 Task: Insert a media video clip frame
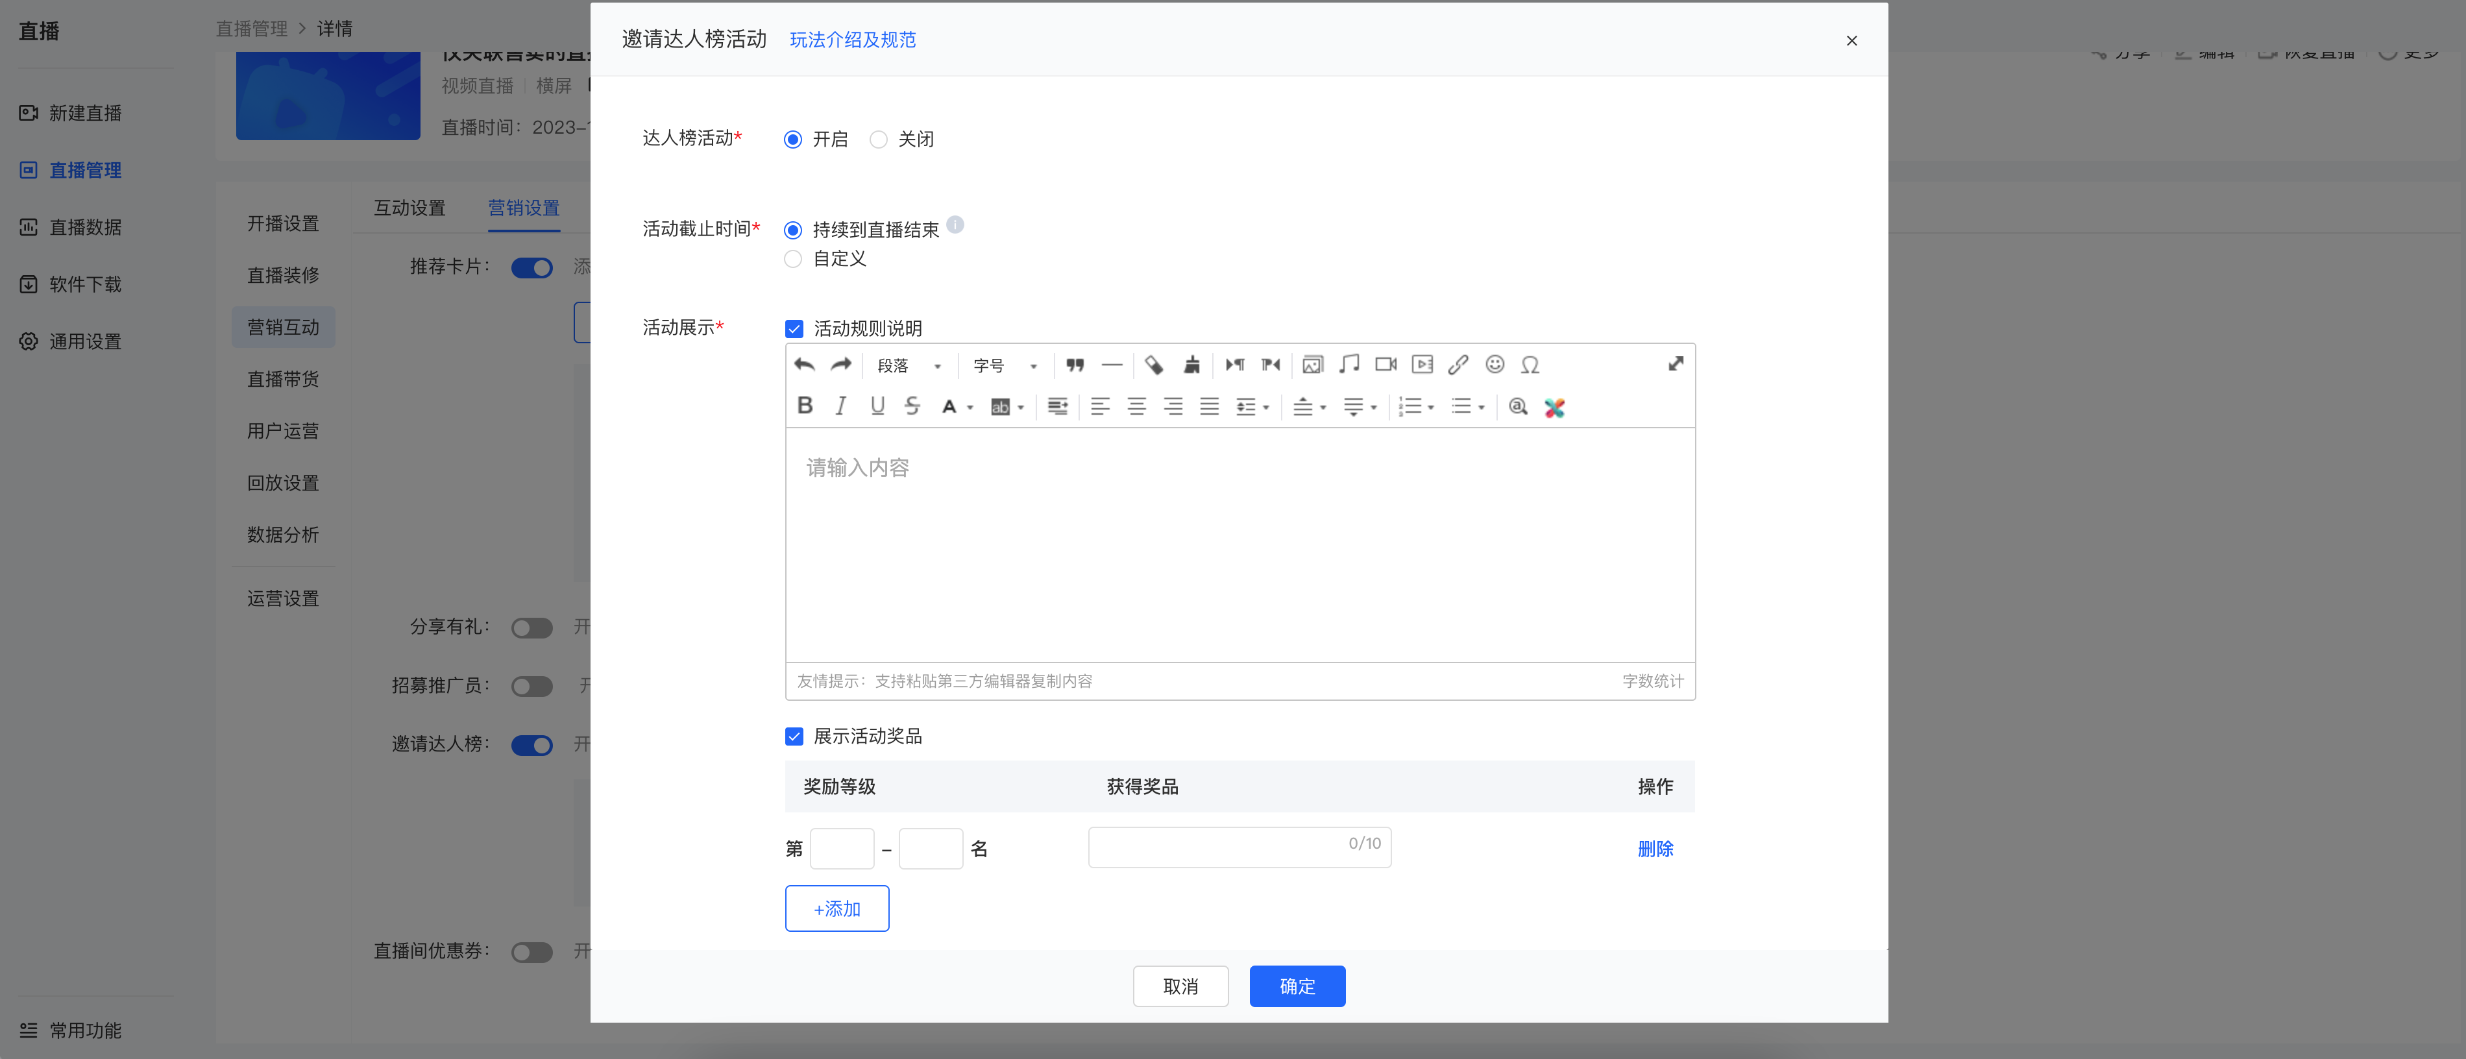(x=1422, y=365)
